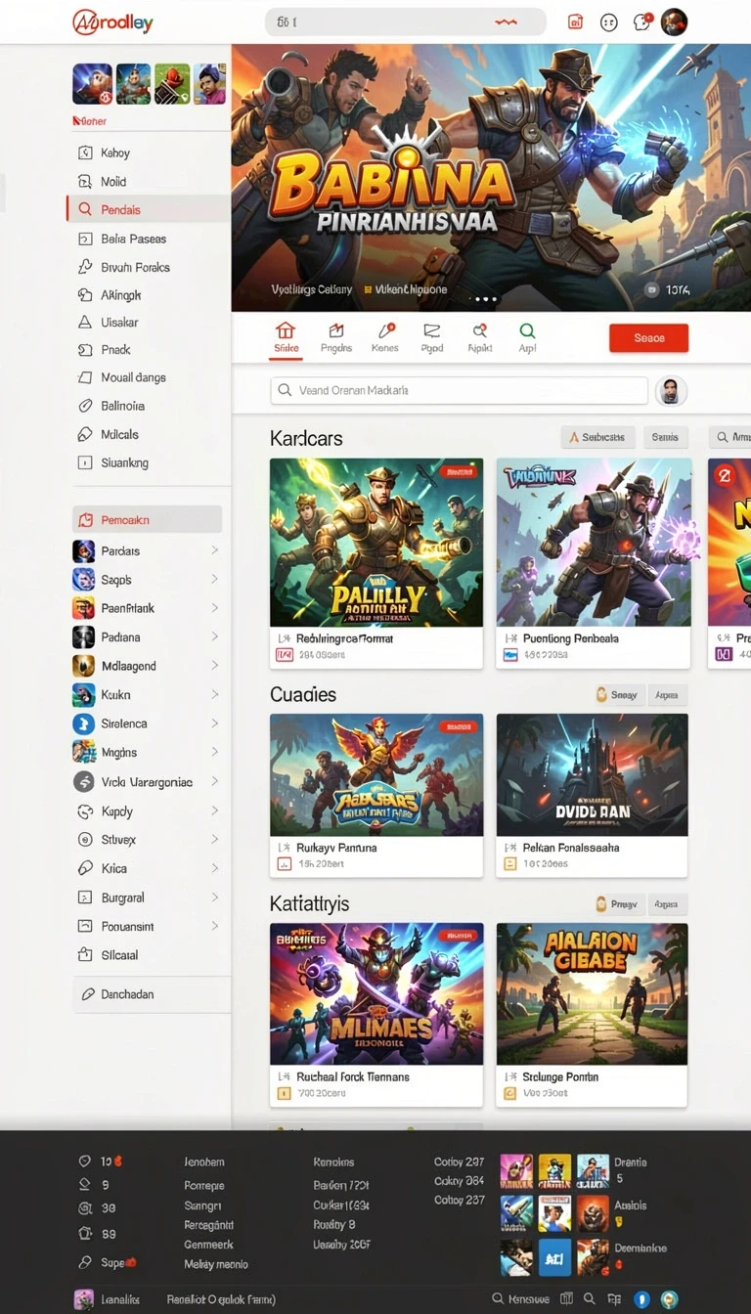
Task: Focus the Veand Orenan Madkarla search field
Action: (x=459, y=390)
